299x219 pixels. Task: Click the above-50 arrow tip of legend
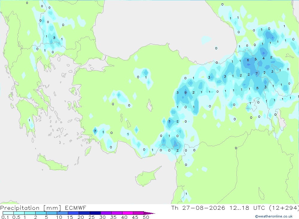tap(149, 213)
